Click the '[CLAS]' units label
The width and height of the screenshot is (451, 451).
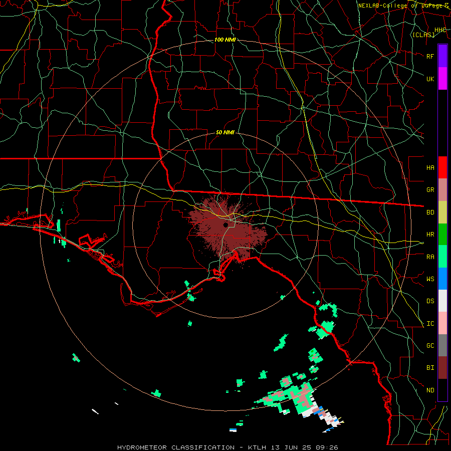(x=423, y=35)
